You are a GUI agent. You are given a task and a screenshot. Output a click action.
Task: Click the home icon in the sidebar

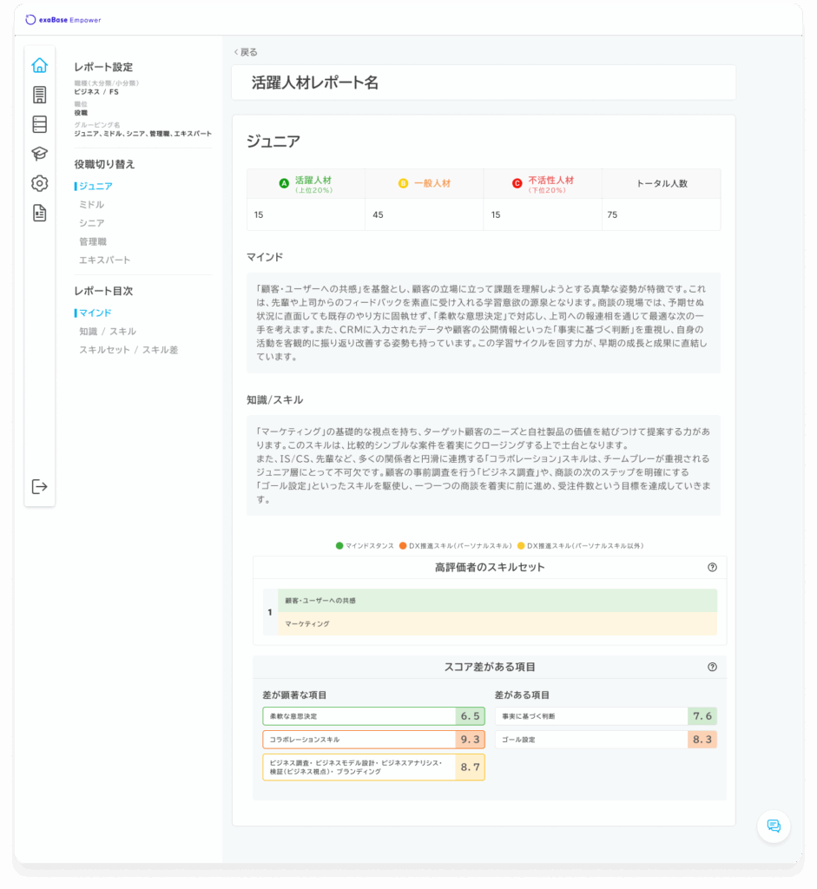tap(39, 65)
